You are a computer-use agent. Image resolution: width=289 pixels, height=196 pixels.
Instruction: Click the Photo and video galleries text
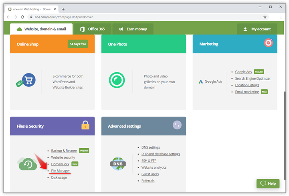pyautogui.click(x=159, y=82)
